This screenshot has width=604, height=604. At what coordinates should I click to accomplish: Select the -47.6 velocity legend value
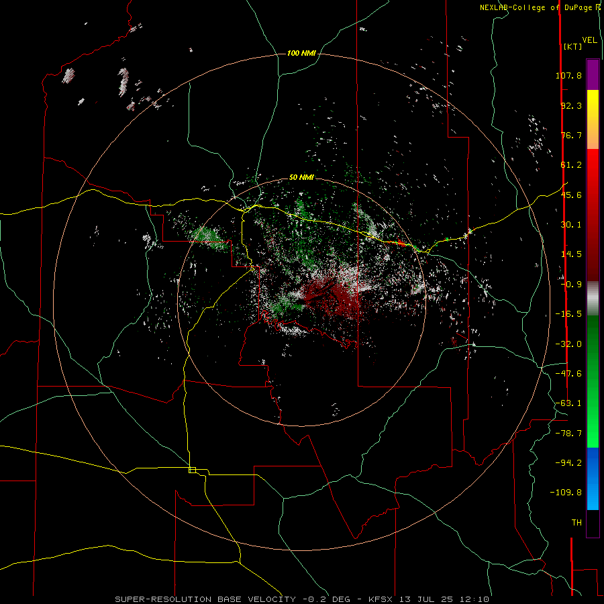568,374
